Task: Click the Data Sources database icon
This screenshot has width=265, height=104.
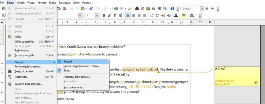Action: [154, 9]
